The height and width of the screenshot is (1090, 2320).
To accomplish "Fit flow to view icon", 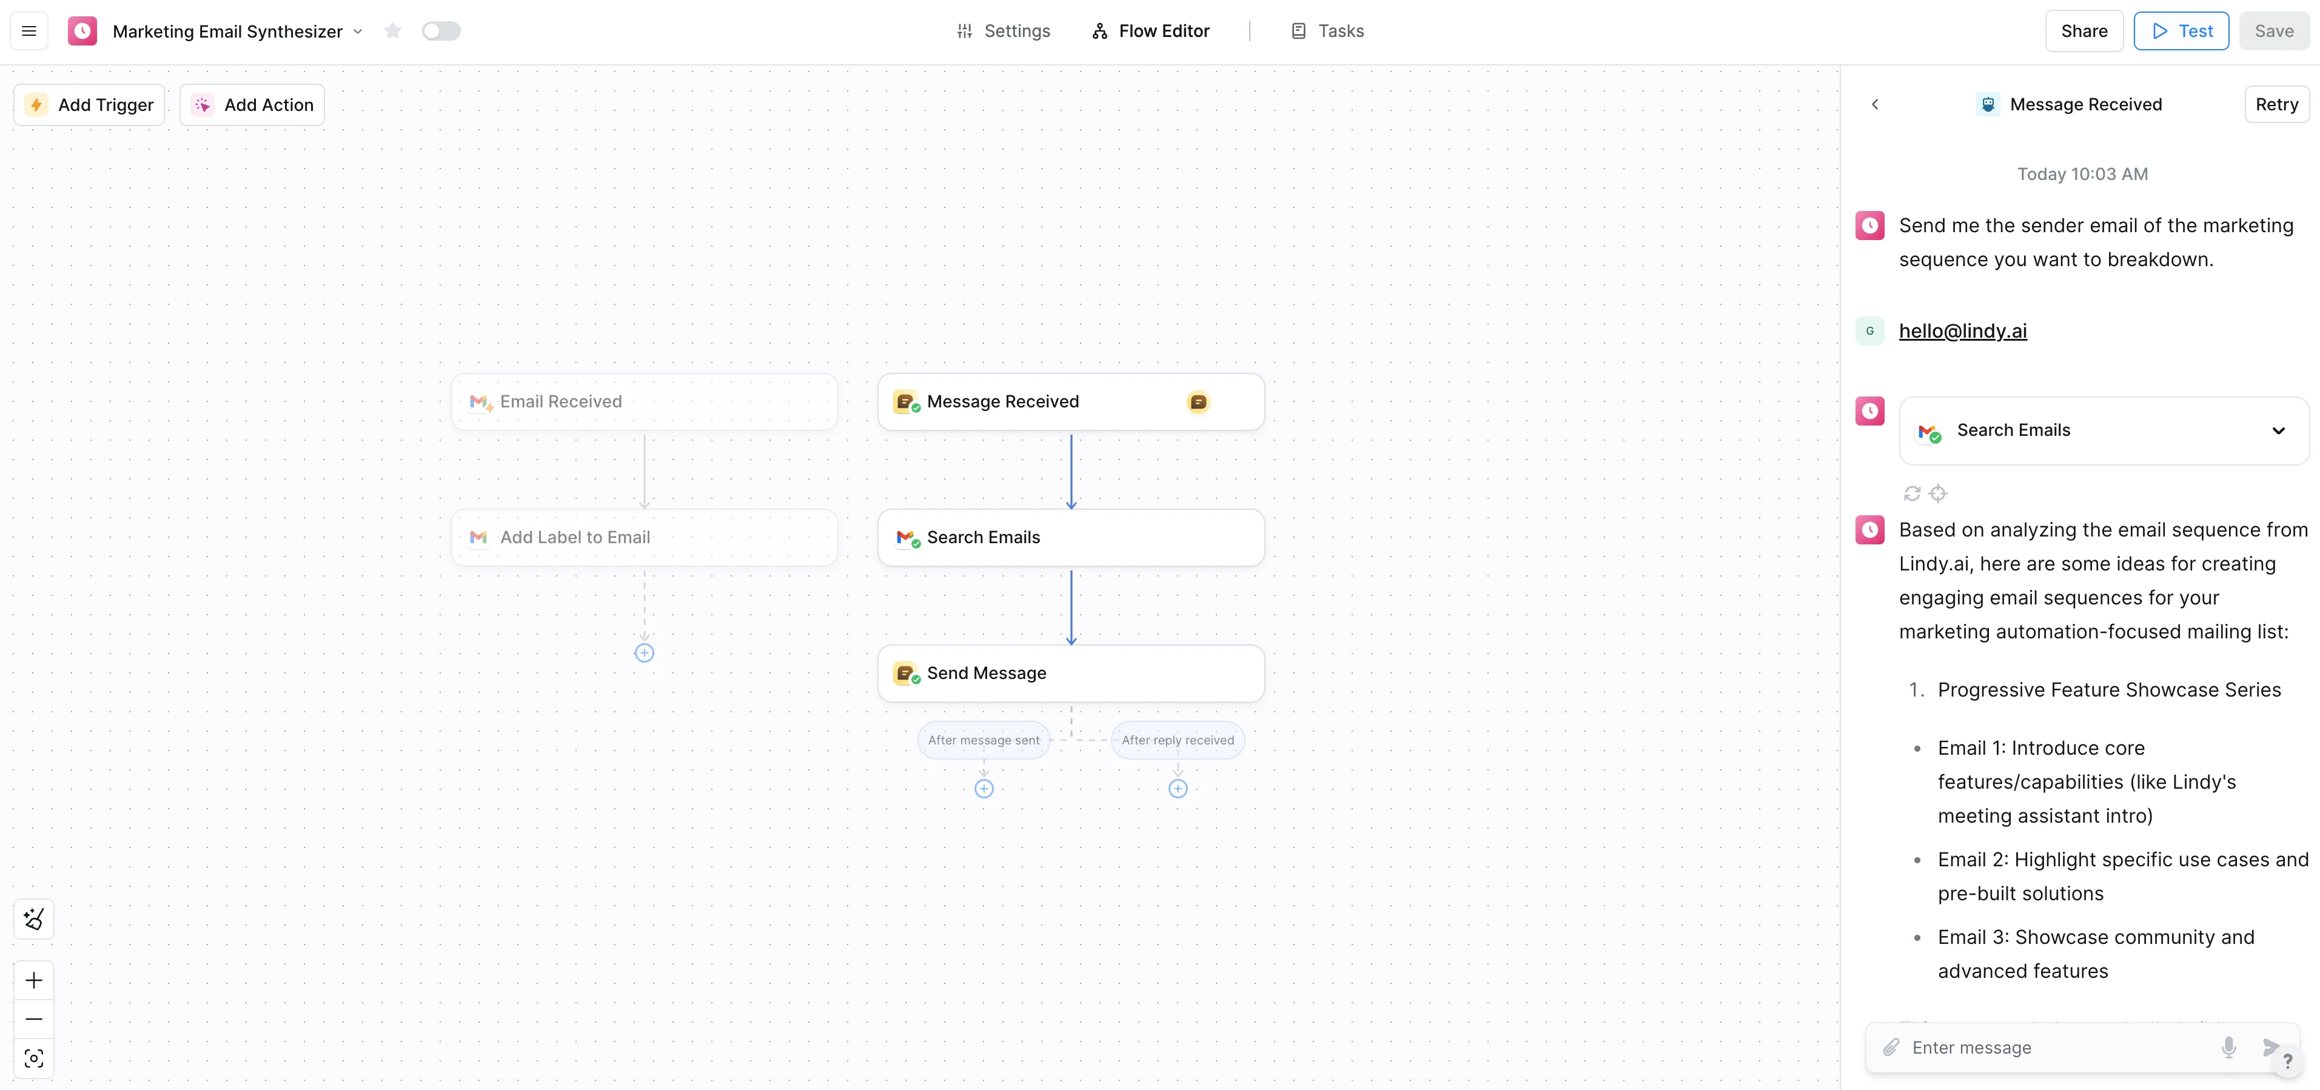I will pyautogui.click(x=34, y=1058).
